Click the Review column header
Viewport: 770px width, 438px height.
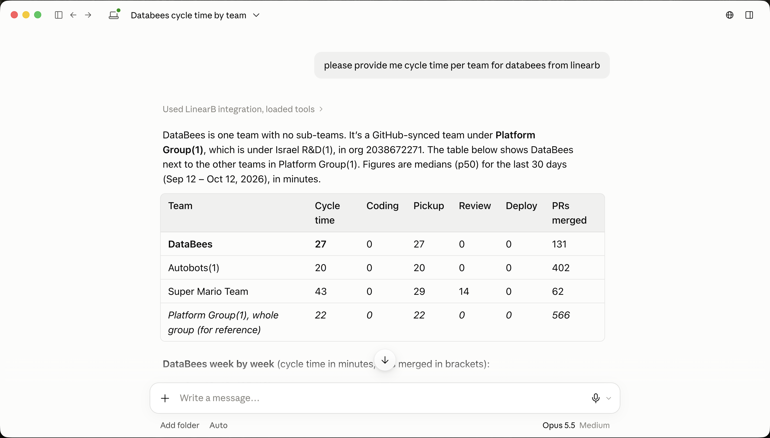coord(475,206)
